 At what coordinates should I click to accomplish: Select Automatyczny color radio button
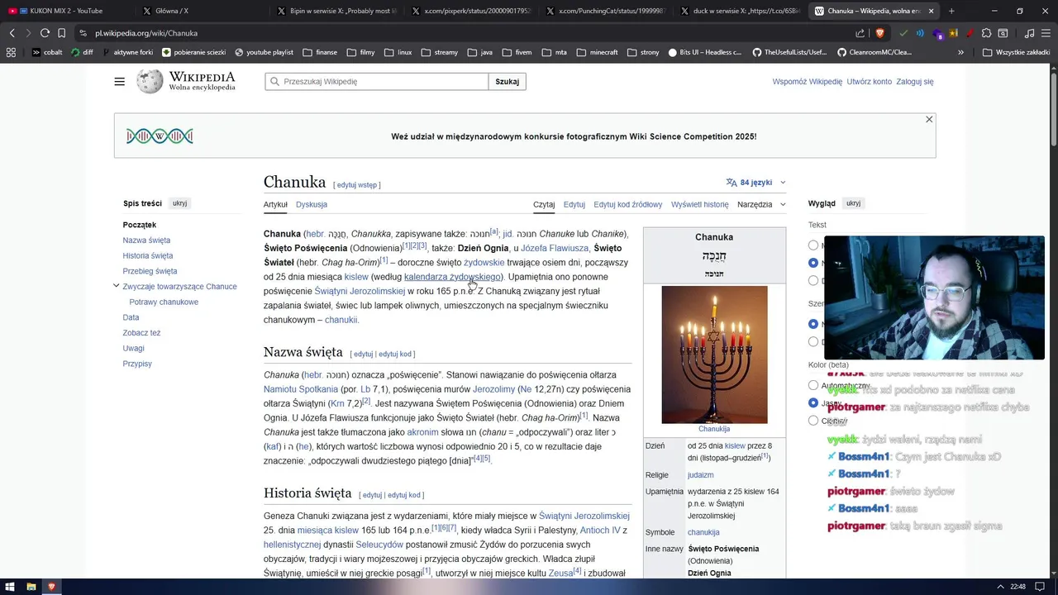(x=813, y=385)
